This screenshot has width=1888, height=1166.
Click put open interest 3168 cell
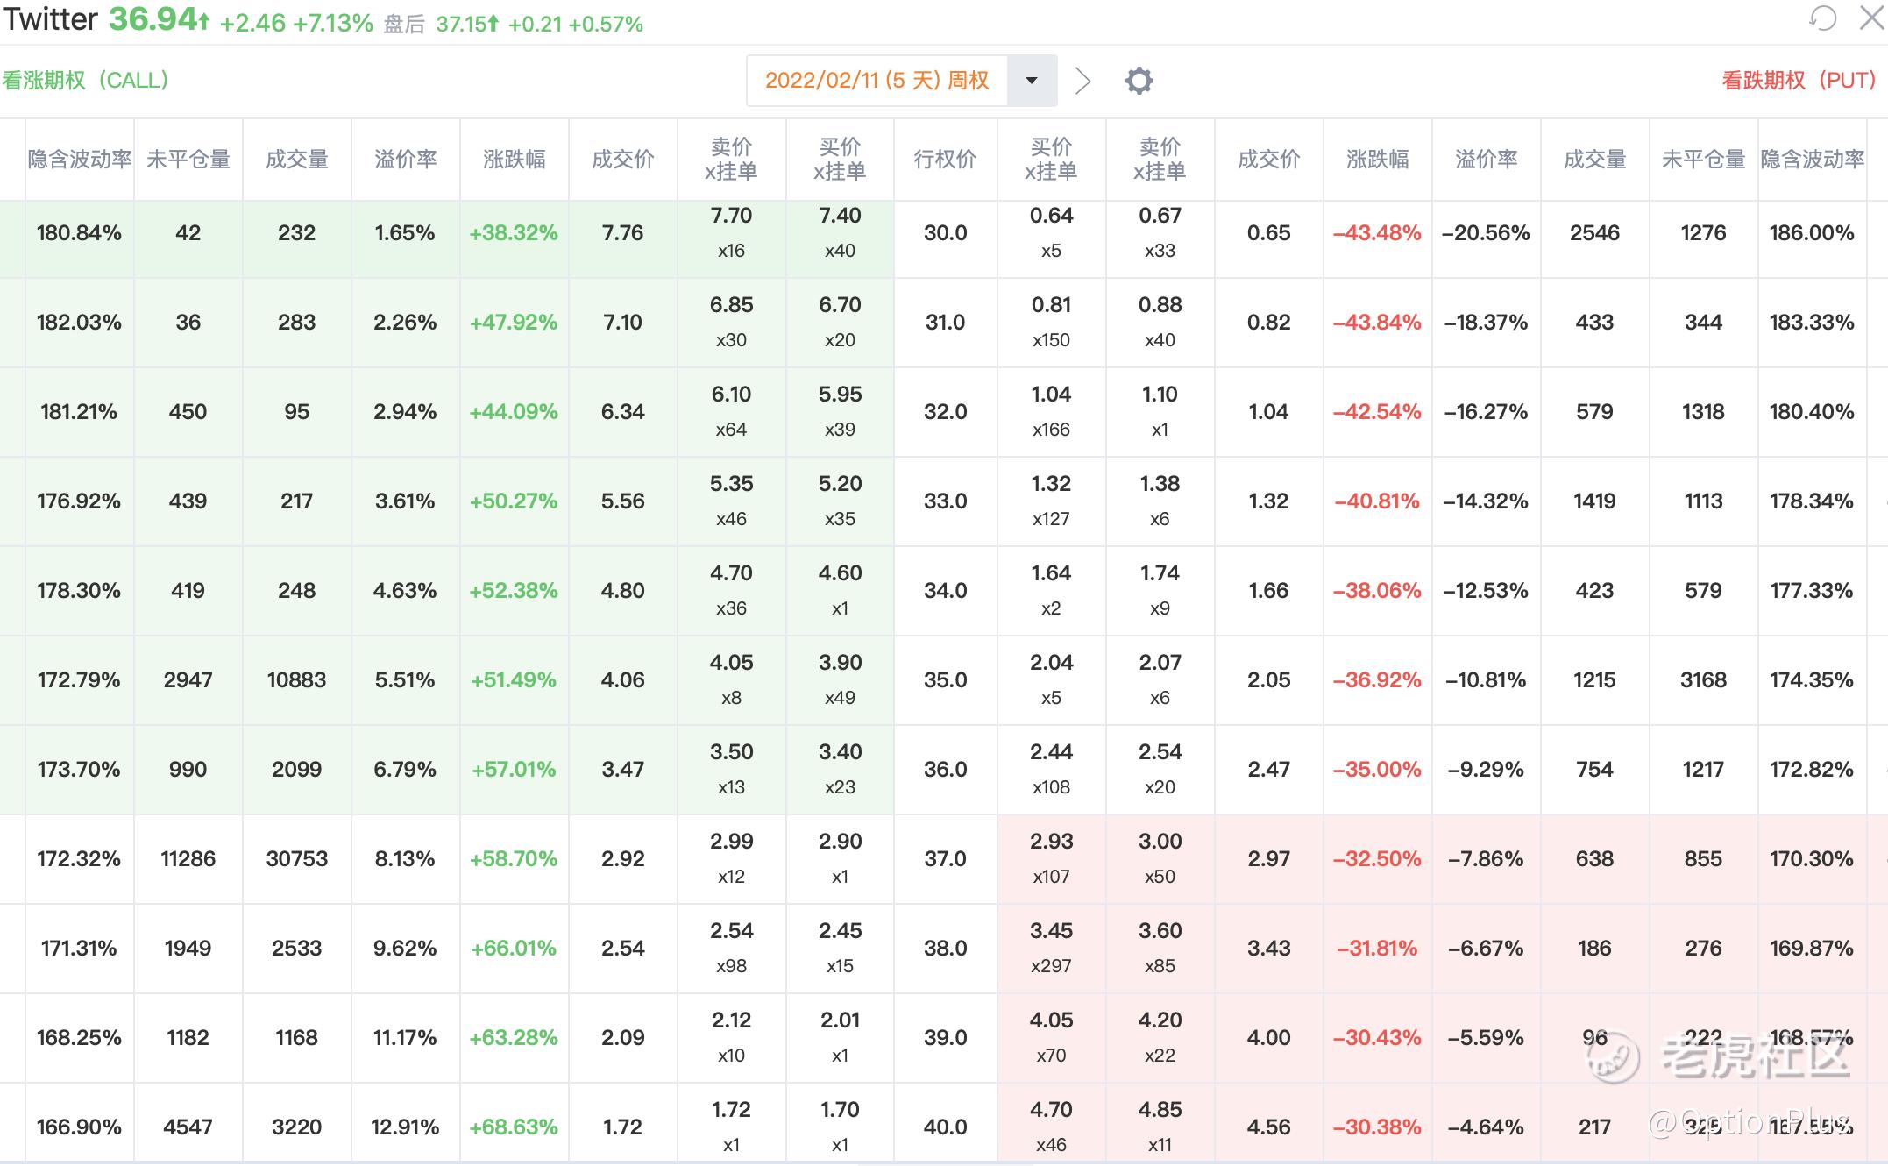click(1703, 680)
